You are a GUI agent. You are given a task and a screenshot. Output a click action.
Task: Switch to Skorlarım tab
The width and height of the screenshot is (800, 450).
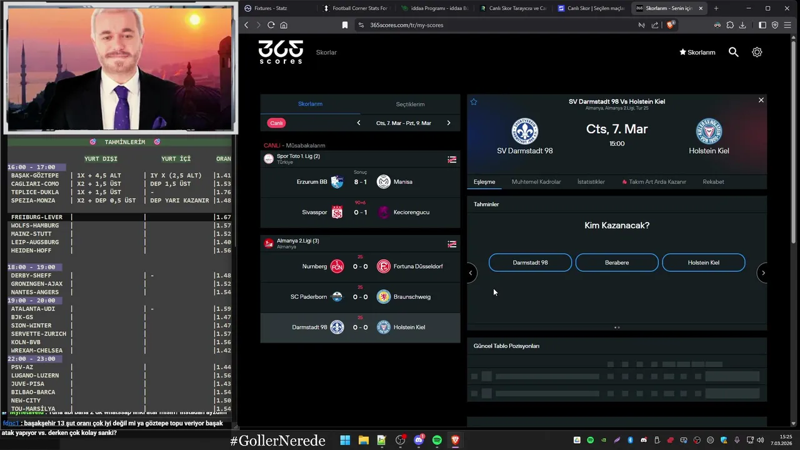[310, 104]
